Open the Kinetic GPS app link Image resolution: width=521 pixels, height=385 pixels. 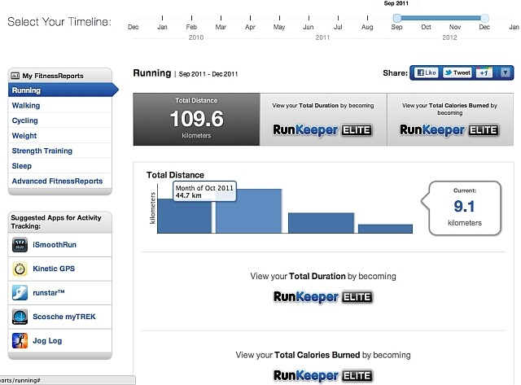click(54, 269)
